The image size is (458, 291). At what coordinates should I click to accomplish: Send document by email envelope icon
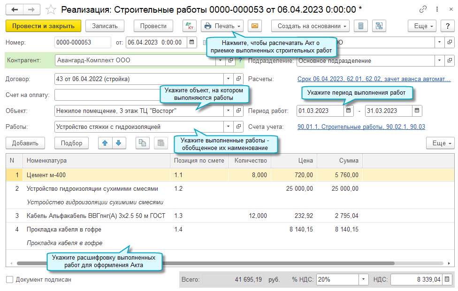point(255,26)
